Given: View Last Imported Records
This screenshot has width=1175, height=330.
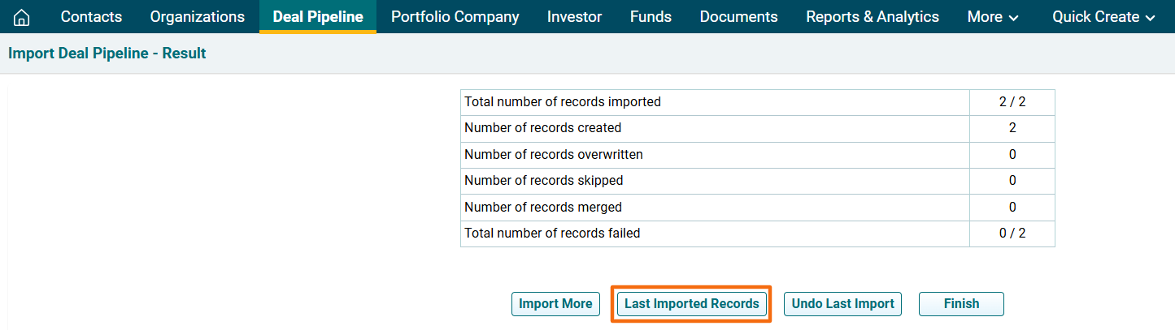Looking at the screenshot, I should [691, 304].
